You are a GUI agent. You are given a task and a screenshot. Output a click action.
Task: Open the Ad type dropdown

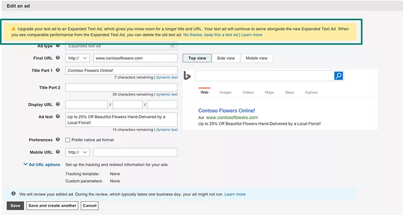[121, 46]
